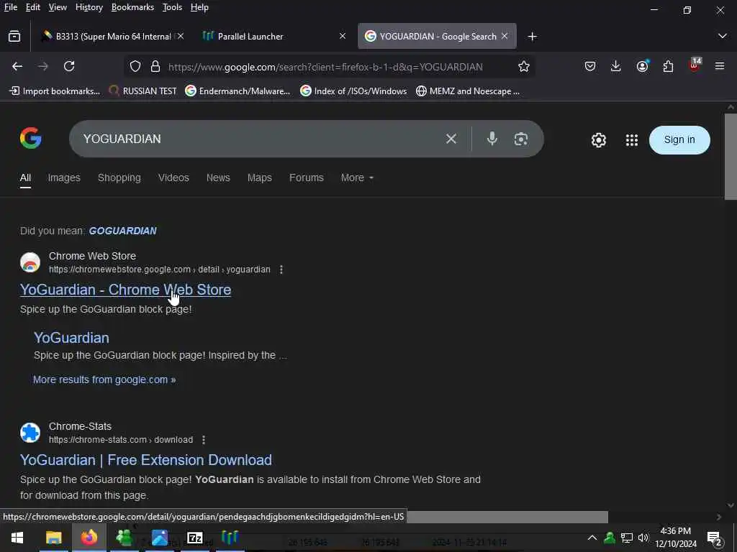Click the site padlock icon
737x552 pixels.
point(155,67)
